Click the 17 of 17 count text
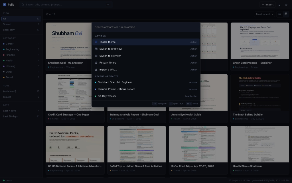This screenshot has width=292, height=183. (x=50, y=14)
